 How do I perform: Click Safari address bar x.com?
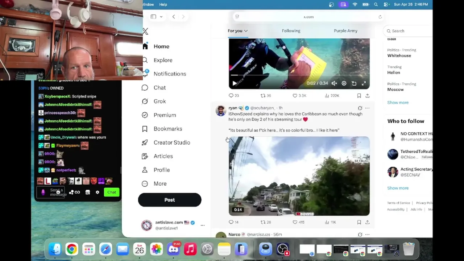coord(308,17)
